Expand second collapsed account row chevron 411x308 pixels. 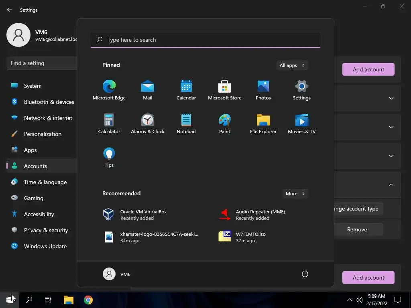[391, 127]
